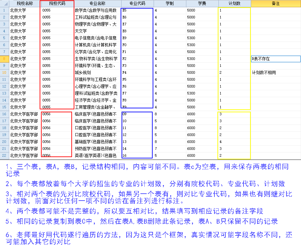The height and width of the screenshot is (248, 301).
Task: Click major code cell F7
Action: [x=137, y=94]
